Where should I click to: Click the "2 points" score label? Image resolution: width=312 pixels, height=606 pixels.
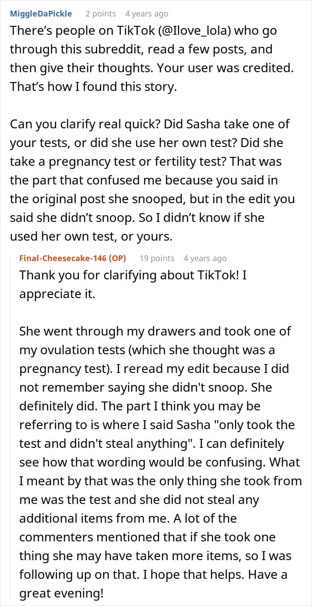[100, 14]
